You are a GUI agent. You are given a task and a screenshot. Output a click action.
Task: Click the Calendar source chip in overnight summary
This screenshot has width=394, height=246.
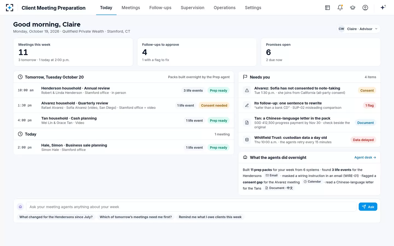tap(312, 181)
